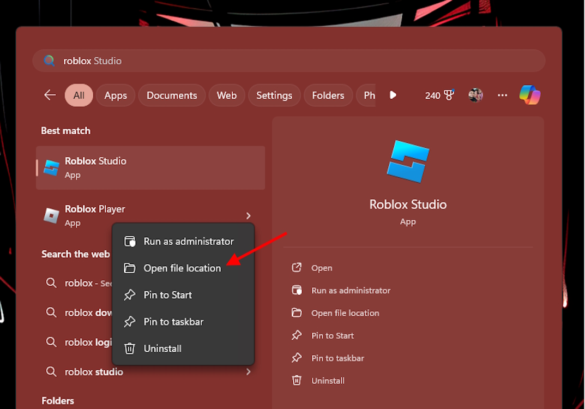Viewport: 585px width, 409px height.
Task: Switch to the Documents filter tab
Action: point(172,95)
